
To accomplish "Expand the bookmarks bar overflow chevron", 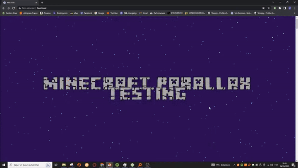I will click(295, 13).
